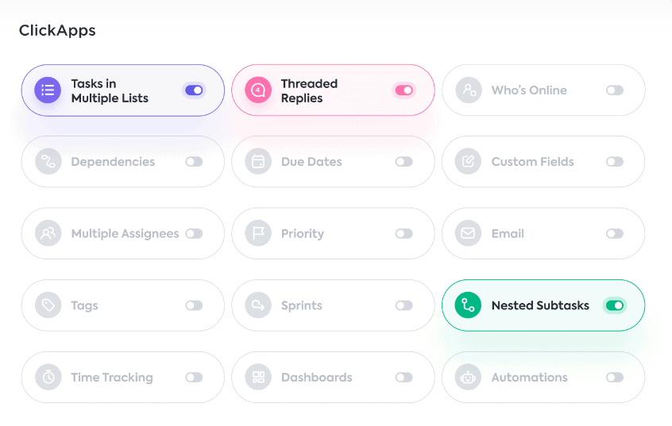Click the green Nested Subtasks icon
Screen dimensions: 672x426
(468, 305)
